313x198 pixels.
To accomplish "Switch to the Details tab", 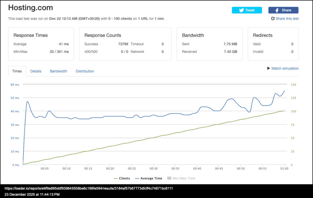I will (36, 71).
